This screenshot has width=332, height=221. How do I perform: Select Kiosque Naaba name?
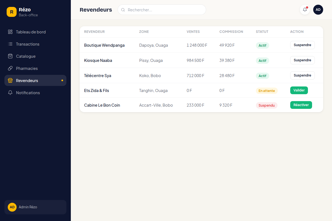coord(98,60)
